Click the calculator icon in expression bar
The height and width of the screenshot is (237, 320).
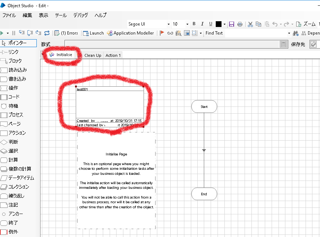[x=284, y=44]
